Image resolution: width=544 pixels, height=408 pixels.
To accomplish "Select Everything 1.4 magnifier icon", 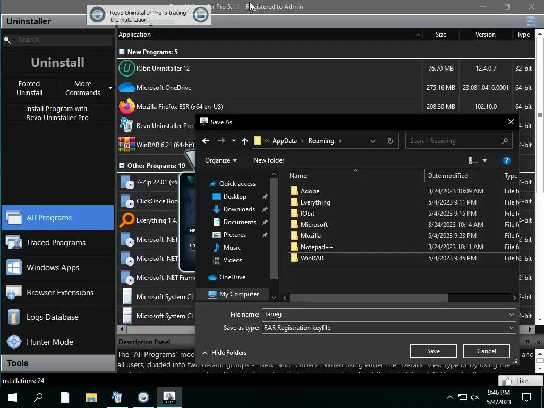I will pyautogui.click(x=126, y=220).
